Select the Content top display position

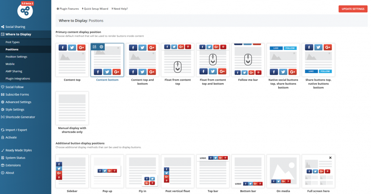72,60
